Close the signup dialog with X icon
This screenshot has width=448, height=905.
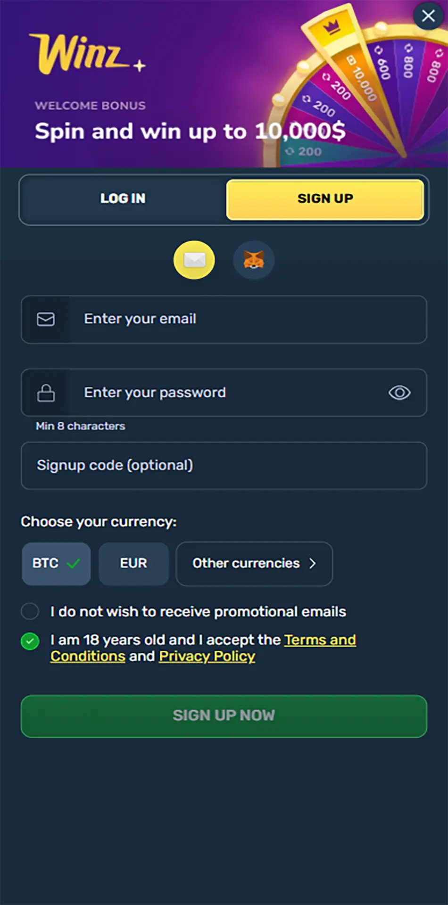(428, 16)
